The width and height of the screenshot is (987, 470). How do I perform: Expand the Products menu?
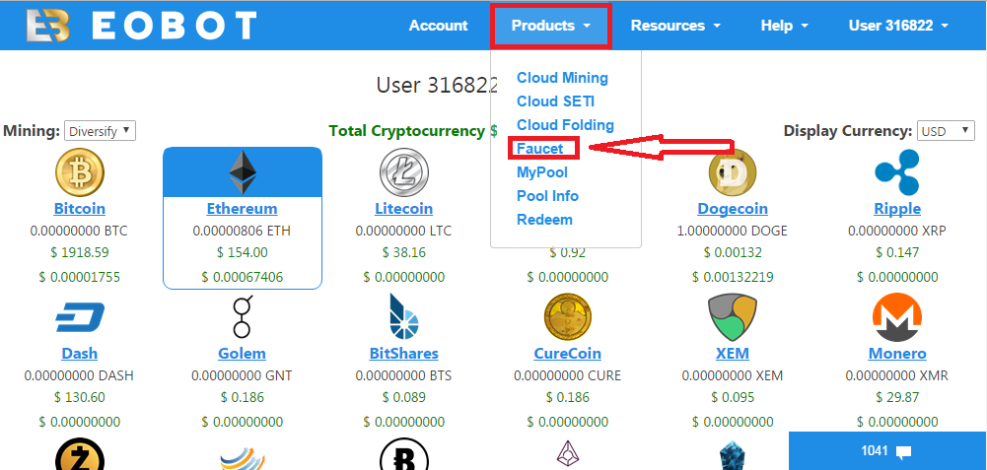pyautogui.click(x=551, y=26)
